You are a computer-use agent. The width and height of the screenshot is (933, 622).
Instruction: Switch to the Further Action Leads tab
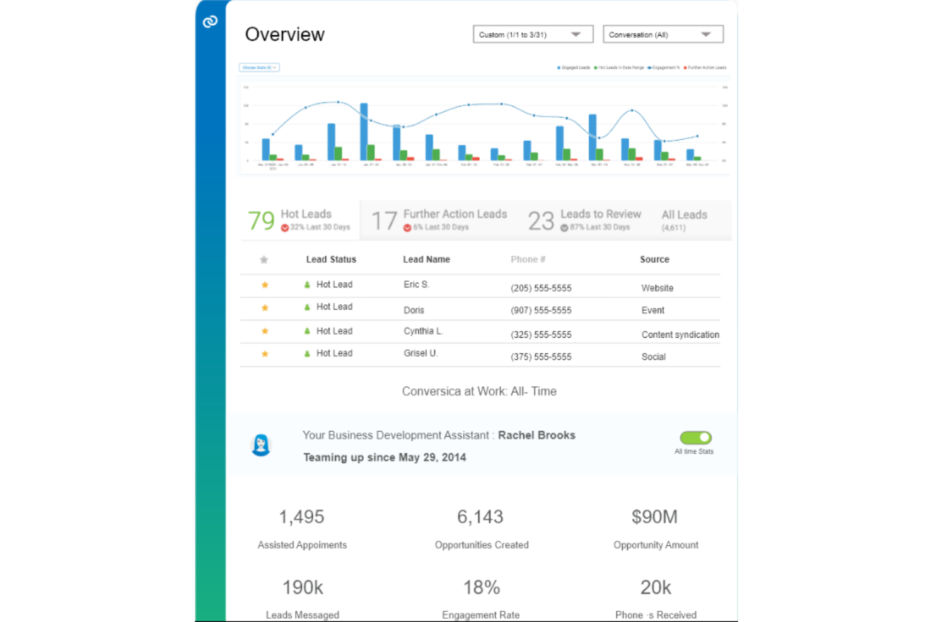click(439, 220)
